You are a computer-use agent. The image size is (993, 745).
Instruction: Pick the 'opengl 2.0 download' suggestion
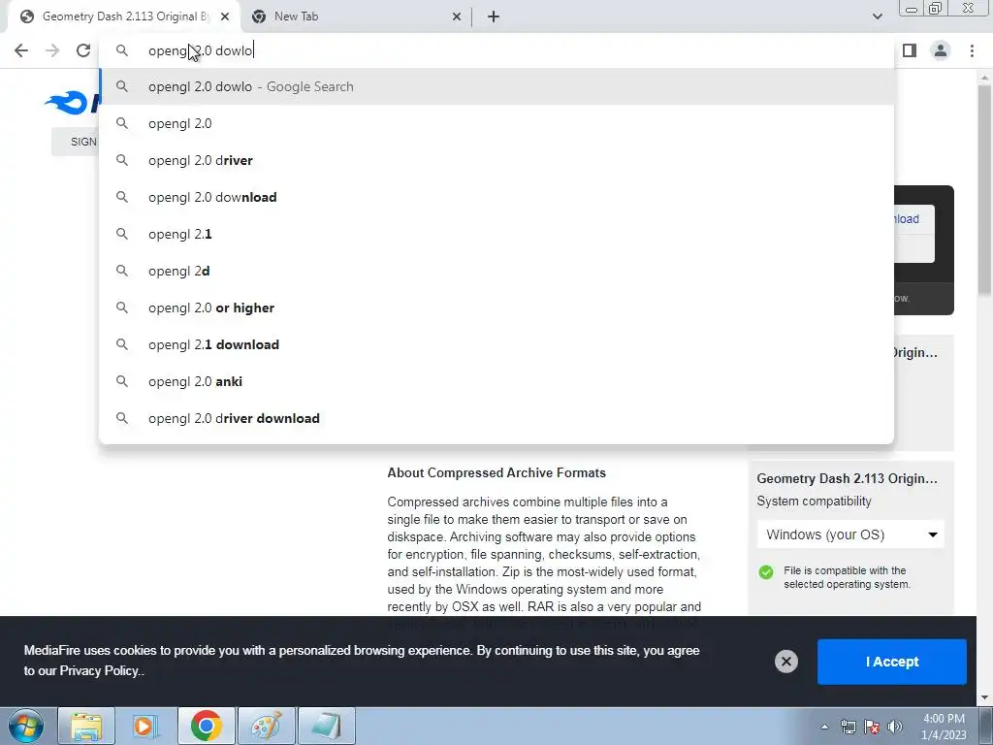(x=497, y=197)
